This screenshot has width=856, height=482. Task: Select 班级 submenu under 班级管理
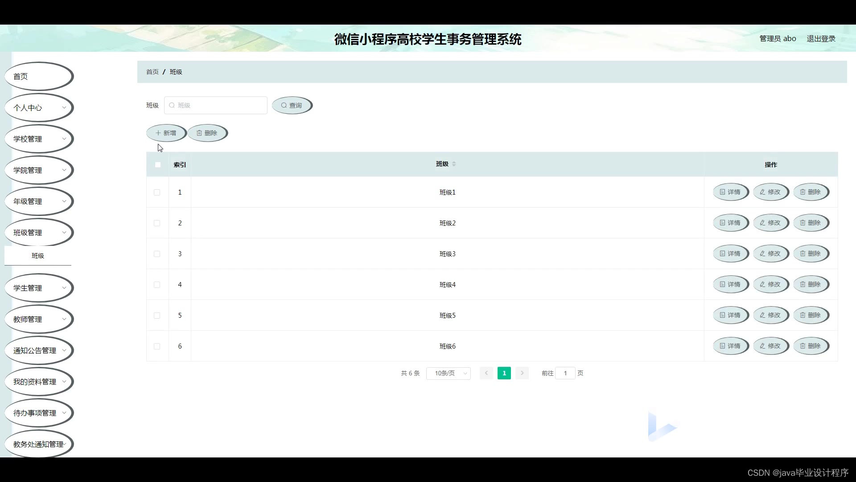[x=37, y=256]
